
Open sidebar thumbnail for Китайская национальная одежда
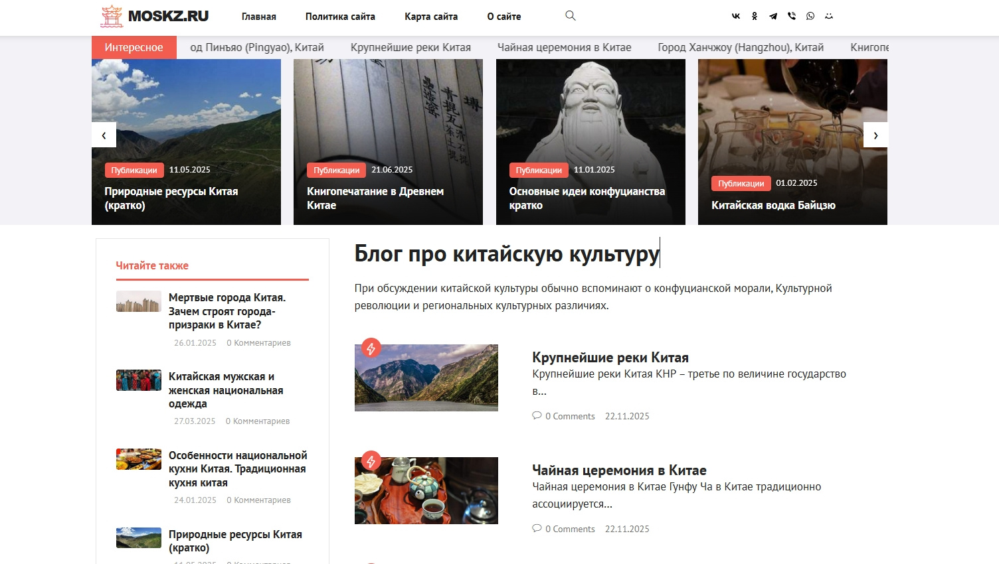(x=139, y=380)
